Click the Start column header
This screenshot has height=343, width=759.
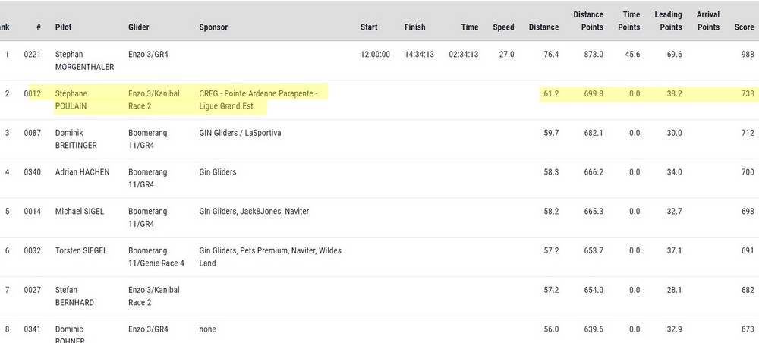(369, 27)
